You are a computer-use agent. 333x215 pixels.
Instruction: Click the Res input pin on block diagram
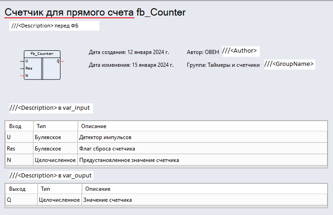coord(29,68)
